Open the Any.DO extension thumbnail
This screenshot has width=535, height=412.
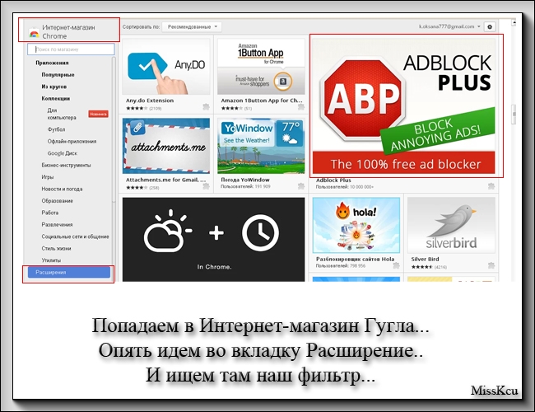(166, 67)
